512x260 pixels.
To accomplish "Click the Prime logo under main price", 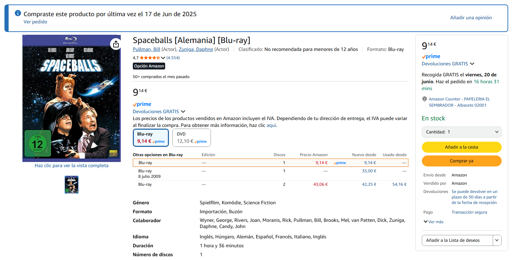I will [142, 104].
